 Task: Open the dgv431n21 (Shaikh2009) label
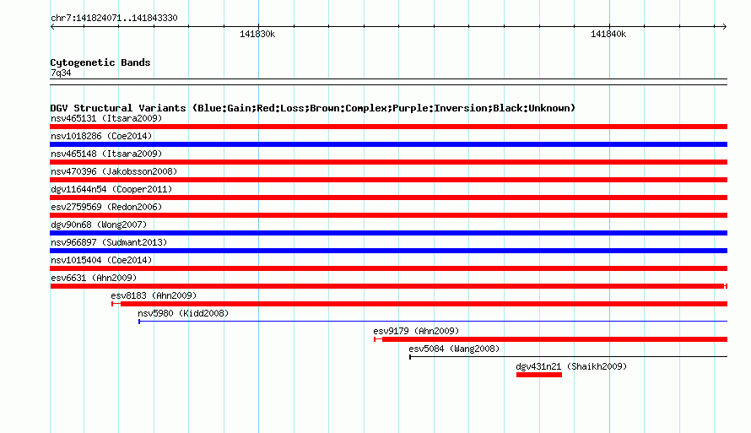pyautogui.click(x=571, y=366)
